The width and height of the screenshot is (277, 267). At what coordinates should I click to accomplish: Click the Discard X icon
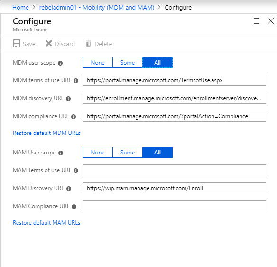pos(49,43)
